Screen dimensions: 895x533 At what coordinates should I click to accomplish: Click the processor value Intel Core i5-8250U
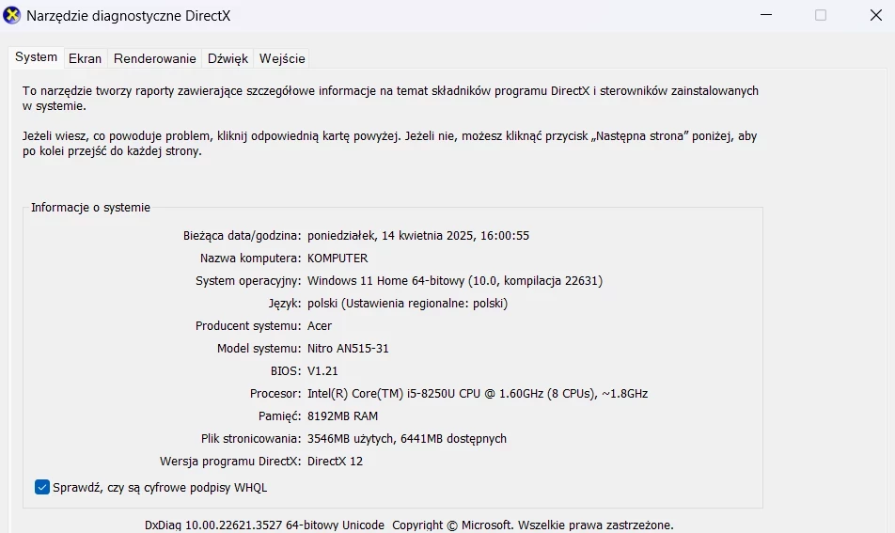click(478, 393)
